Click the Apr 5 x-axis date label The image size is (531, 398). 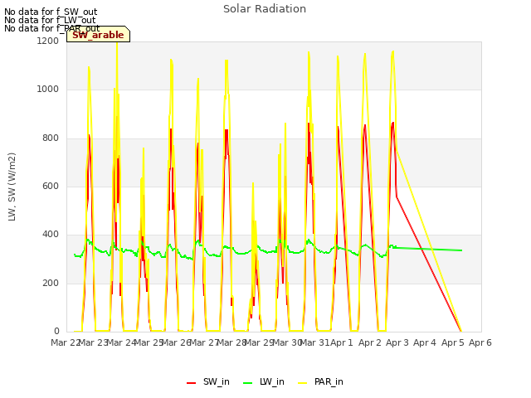[x=453, y=342]
